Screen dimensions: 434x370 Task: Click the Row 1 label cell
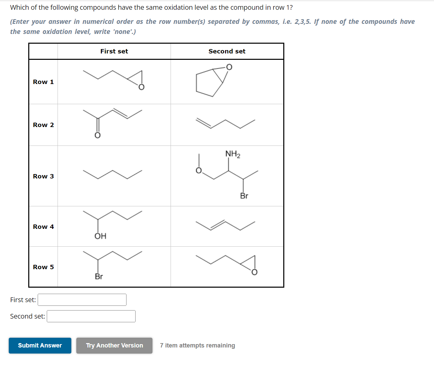tap(43, 82)
